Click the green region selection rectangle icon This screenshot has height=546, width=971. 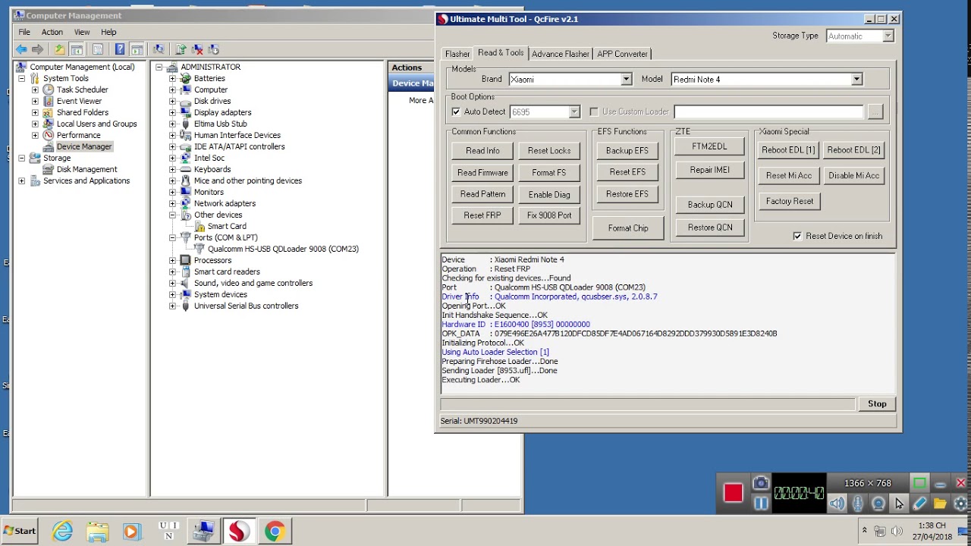pos(919,483)
